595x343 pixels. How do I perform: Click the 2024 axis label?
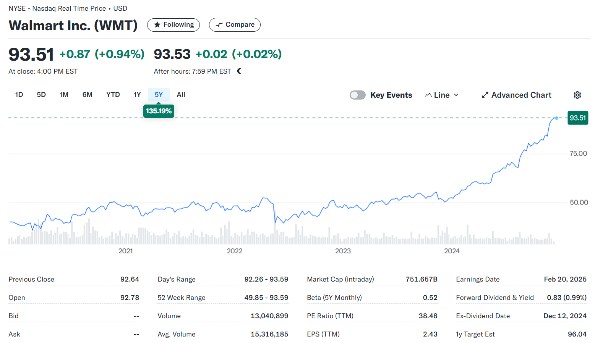click(452, 251)
